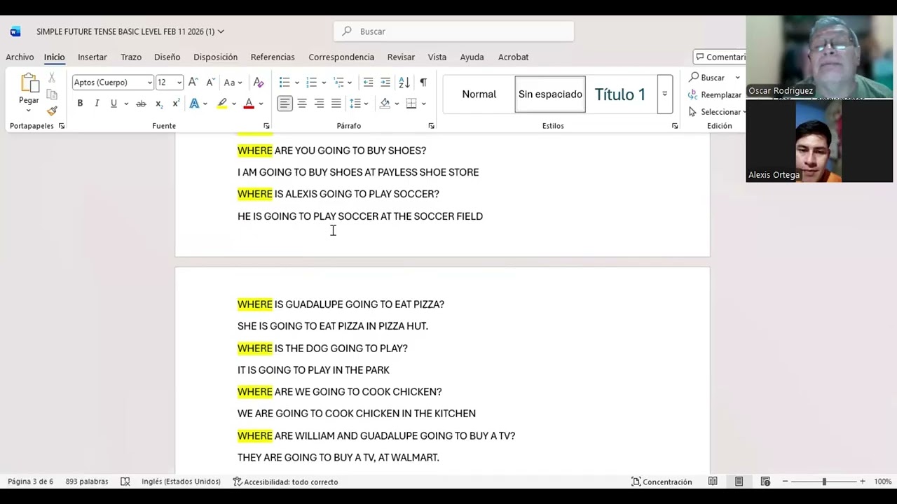Toggle Underline formatting
This screenshot has height=504, width=897.
point(114,104)
